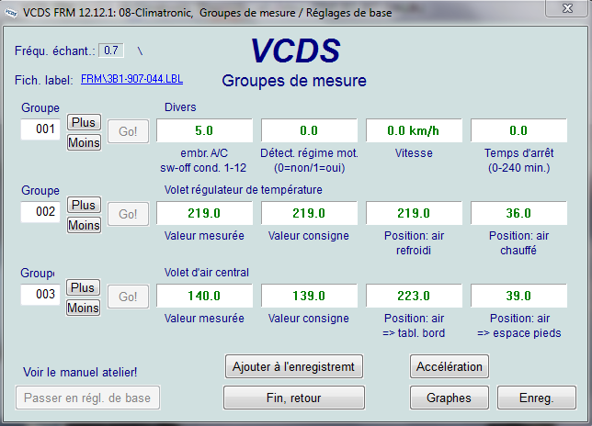This screenshot has height=426, width=592.
Task: Select group 002 Valeur mesurée 219.0
Action: click(x=204, y=213)
